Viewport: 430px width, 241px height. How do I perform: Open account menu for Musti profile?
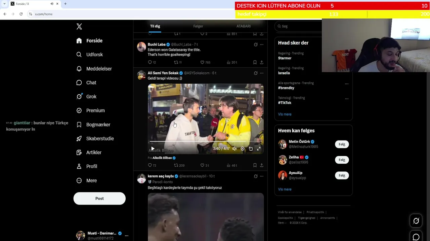tap(127, 236)
